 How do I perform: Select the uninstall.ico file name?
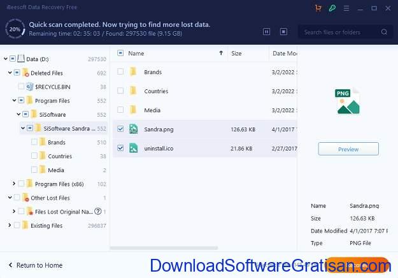coord(159,149)
